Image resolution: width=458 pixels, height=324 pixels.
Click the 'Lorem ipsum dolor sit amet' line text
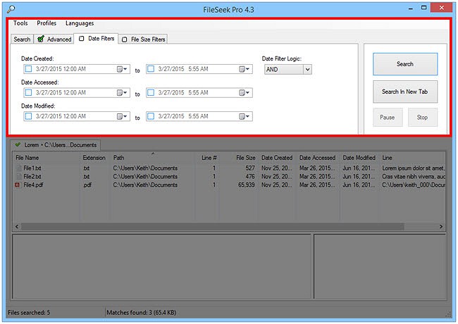[414, 168]
